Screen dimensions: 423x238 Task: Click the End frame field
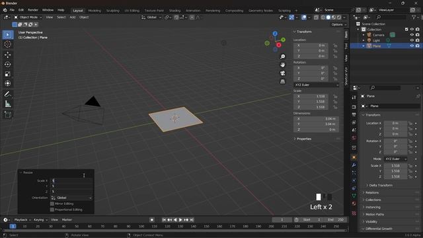335,220
